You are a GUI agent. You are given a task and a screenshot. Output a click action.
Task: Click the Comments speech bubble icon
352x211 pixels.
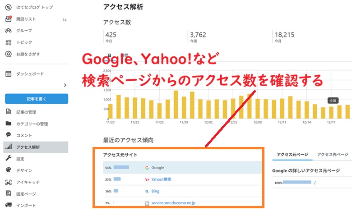pyautogui.click(x=8, y=134)
